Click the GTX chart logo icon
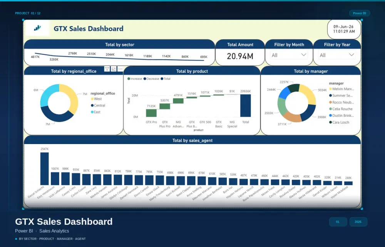The height and width of the screenshot is (247, 385). tap(37, 28)
